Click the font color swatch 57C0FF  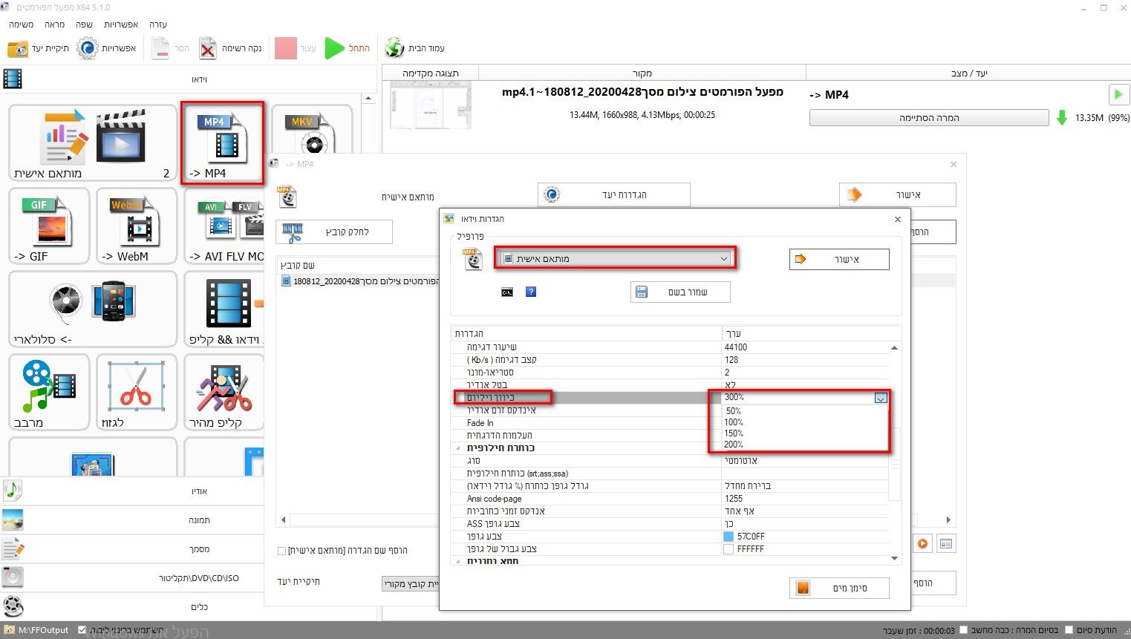(x=729, y=537)
